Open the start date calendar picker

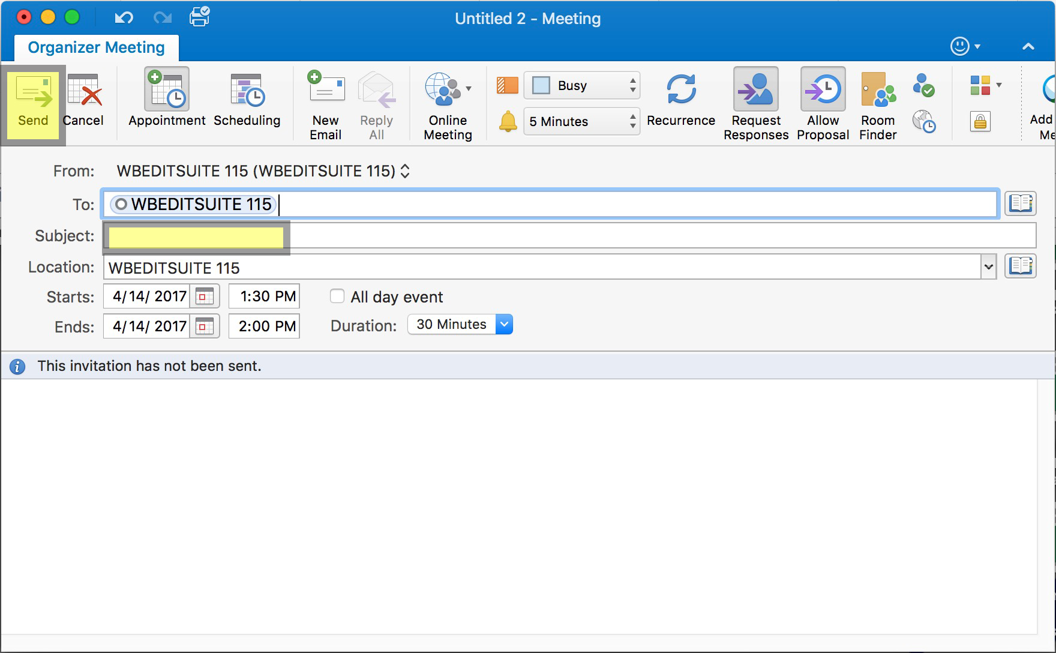tap(205, 296)
